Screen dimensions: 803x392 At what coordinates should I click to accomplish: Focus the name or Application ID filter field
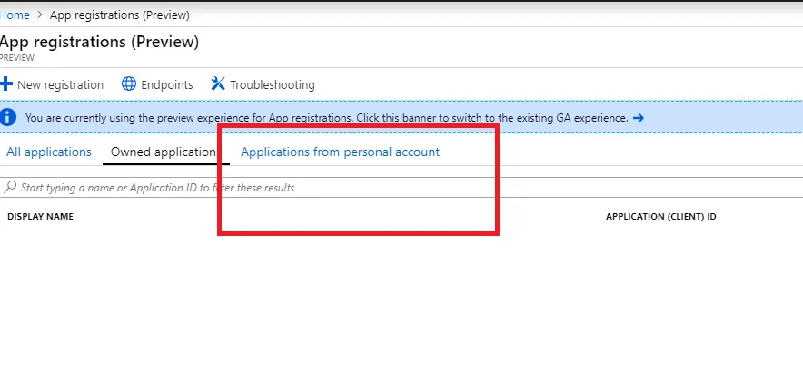point(401,187)
